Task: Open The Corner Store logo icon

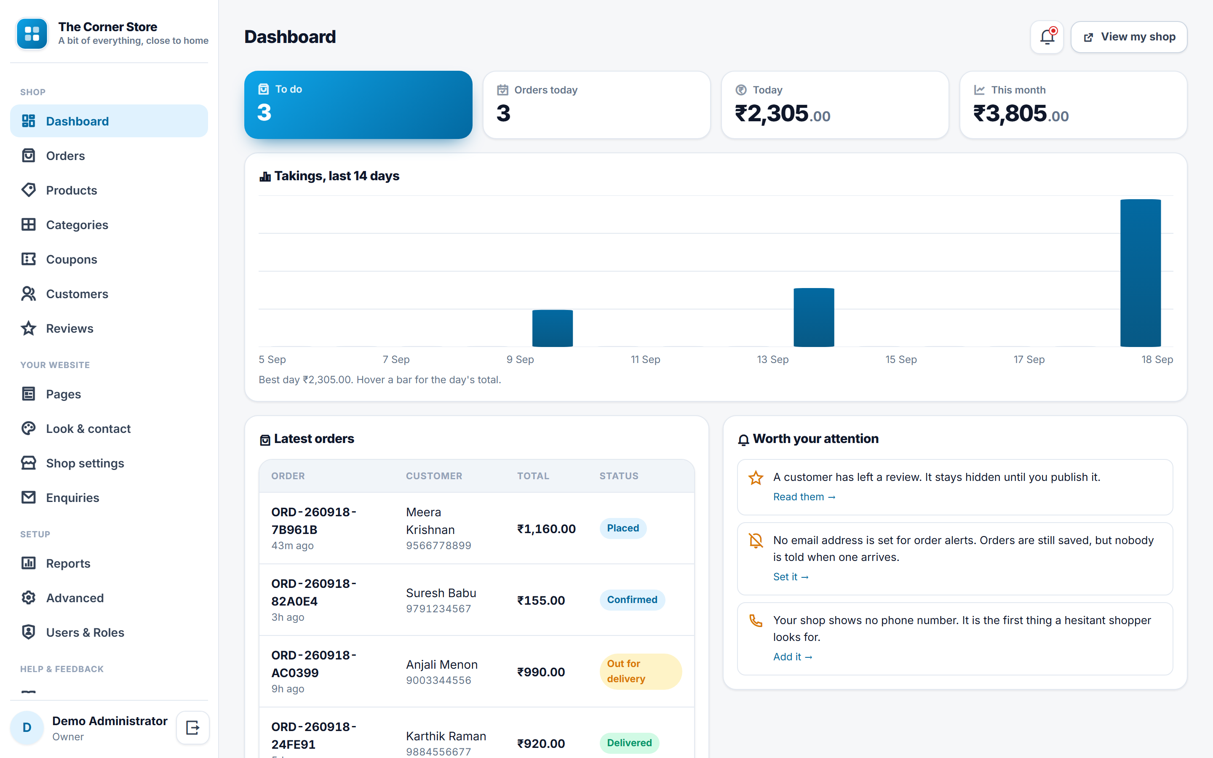Action: pos(32,34)
